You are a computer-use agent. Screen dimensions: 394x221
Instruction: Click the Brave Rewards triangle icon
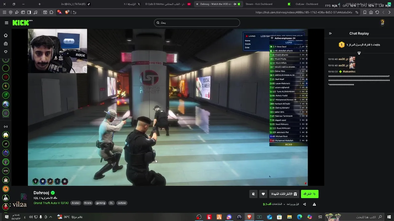click(59, 12)
